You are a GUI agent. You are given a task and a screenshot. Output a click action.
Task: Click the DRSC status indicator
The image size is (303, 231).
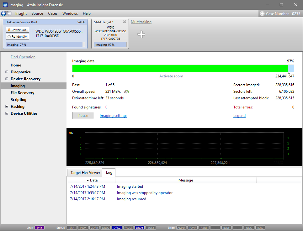tap(117, 228)
